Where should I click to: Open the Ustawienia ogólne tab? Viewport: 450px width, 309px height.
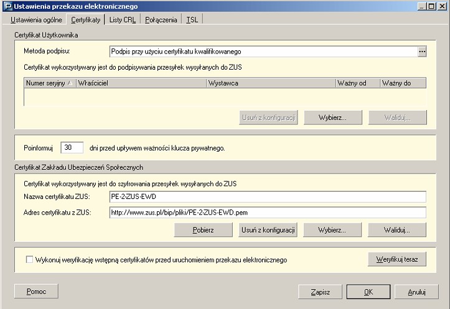tap(36, 20)
